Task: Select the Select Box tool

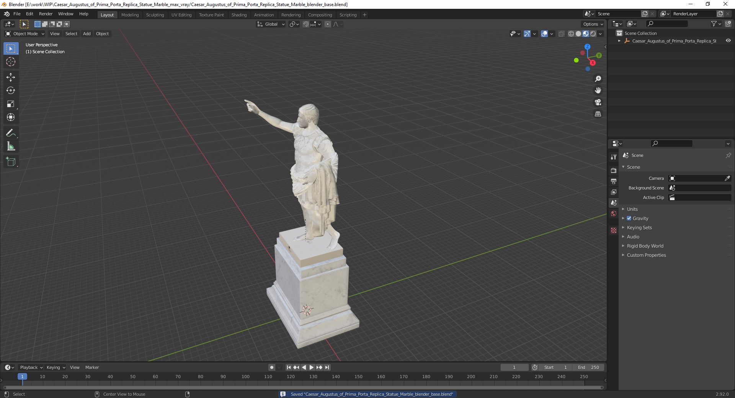Action: point(11,49)
